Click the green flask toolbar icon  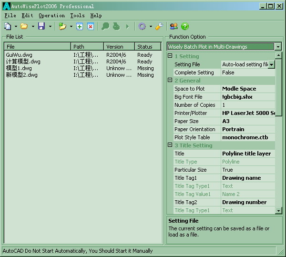116,26
